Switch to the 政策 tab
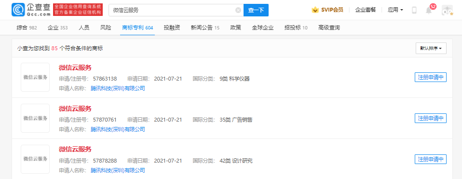Screen dimensions: 462x179 pyautogui.click(x=236, y=28)
